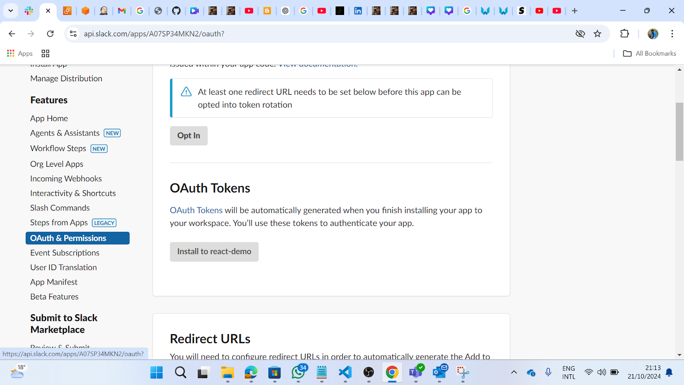Open the App Manifest page
This screenshot has width=684, height=385.
click(x=54, y=282)
